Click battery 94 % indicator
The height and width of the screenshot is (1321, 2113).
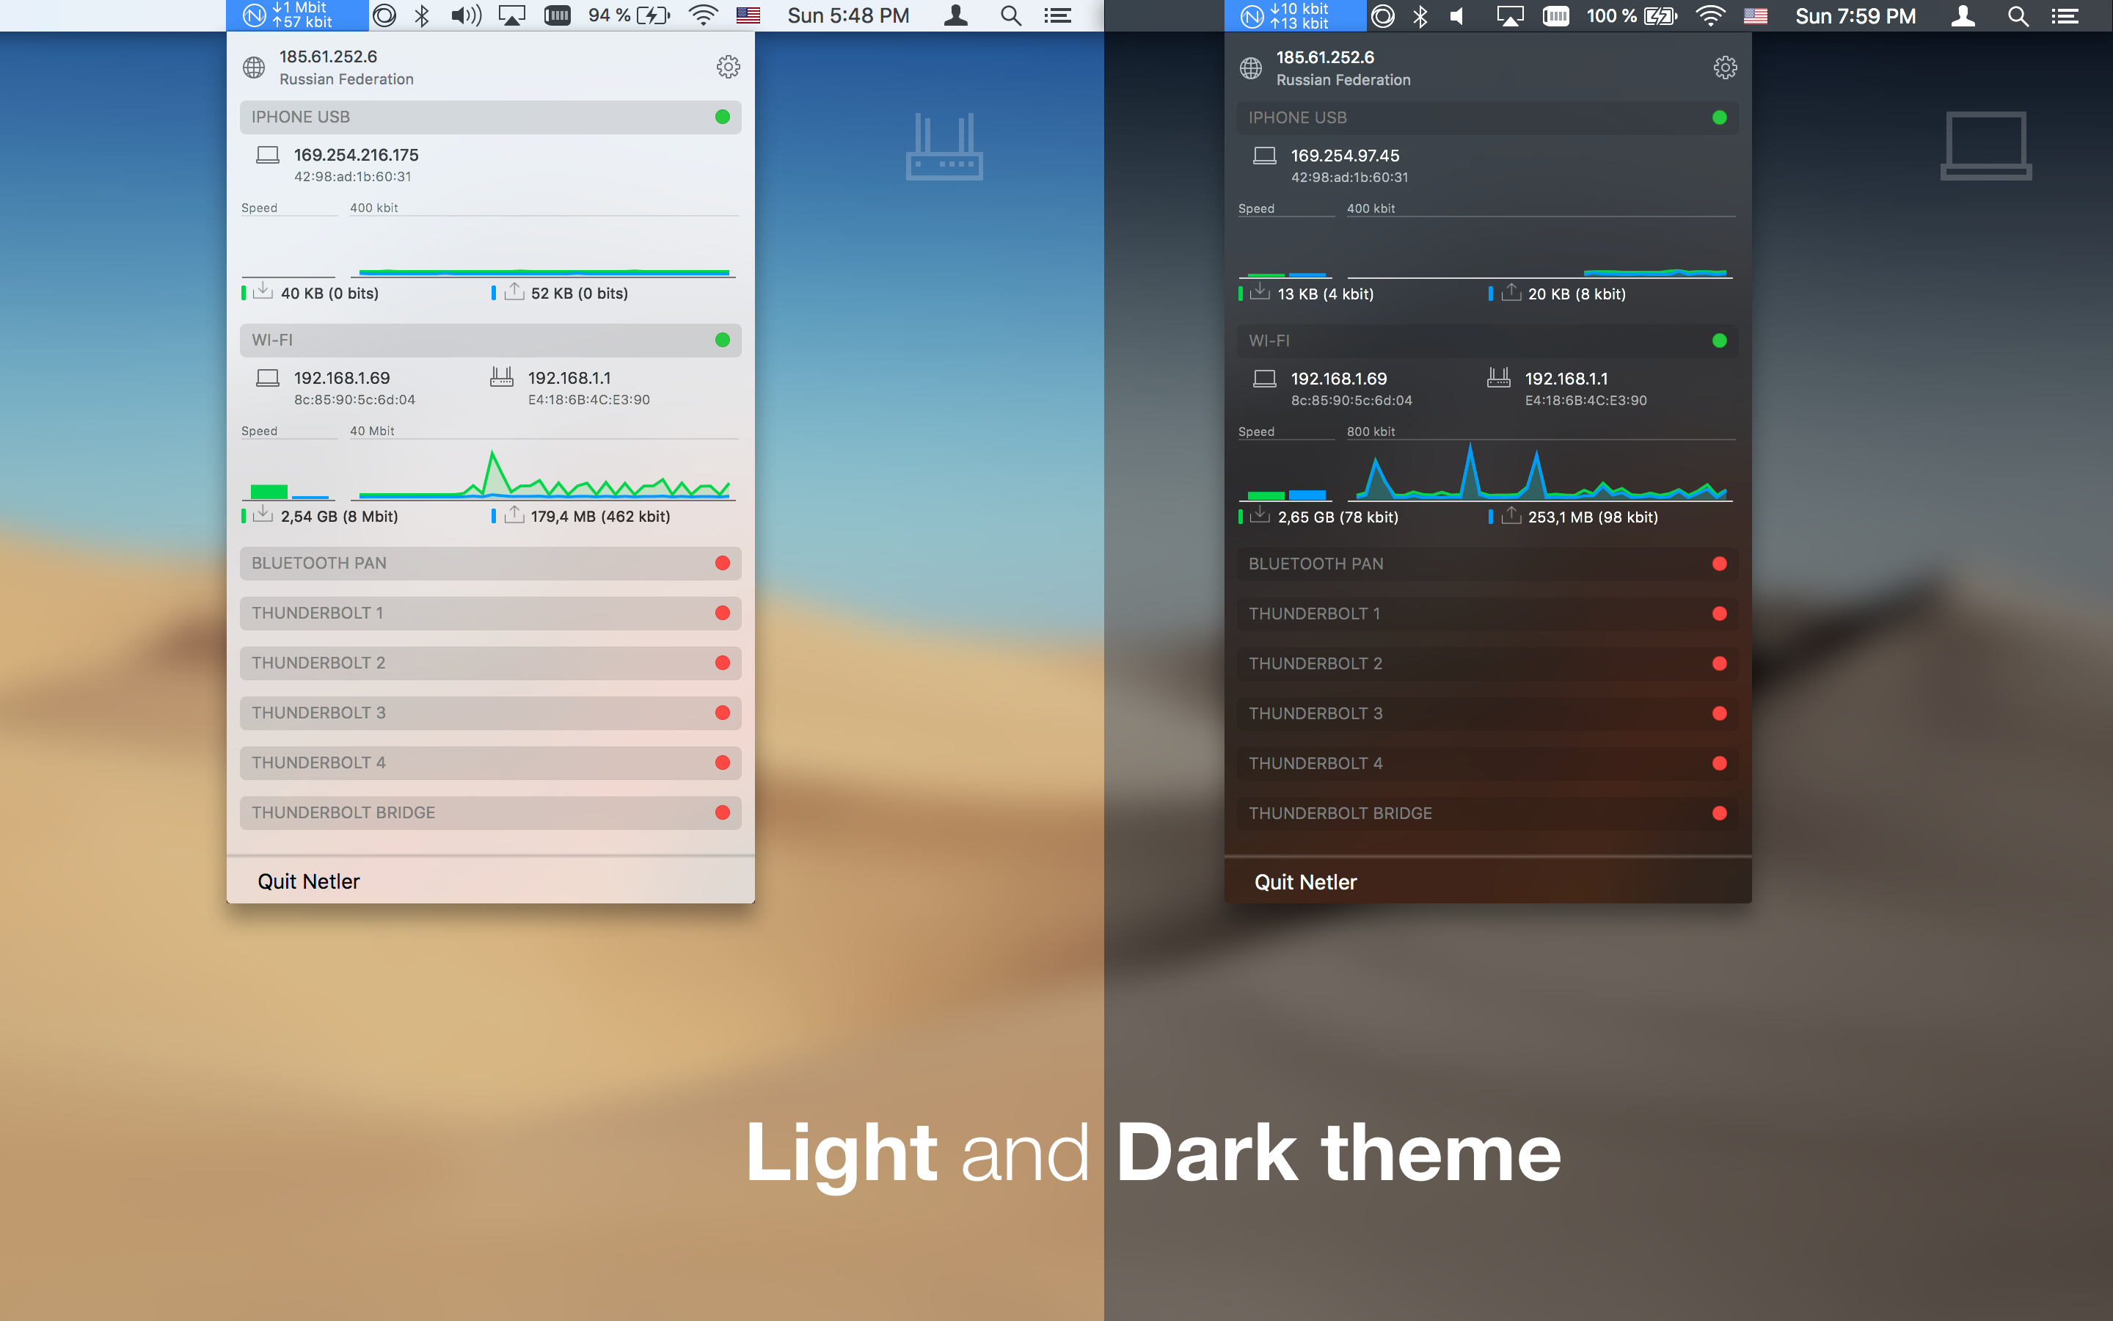click(x=629, y=15)
